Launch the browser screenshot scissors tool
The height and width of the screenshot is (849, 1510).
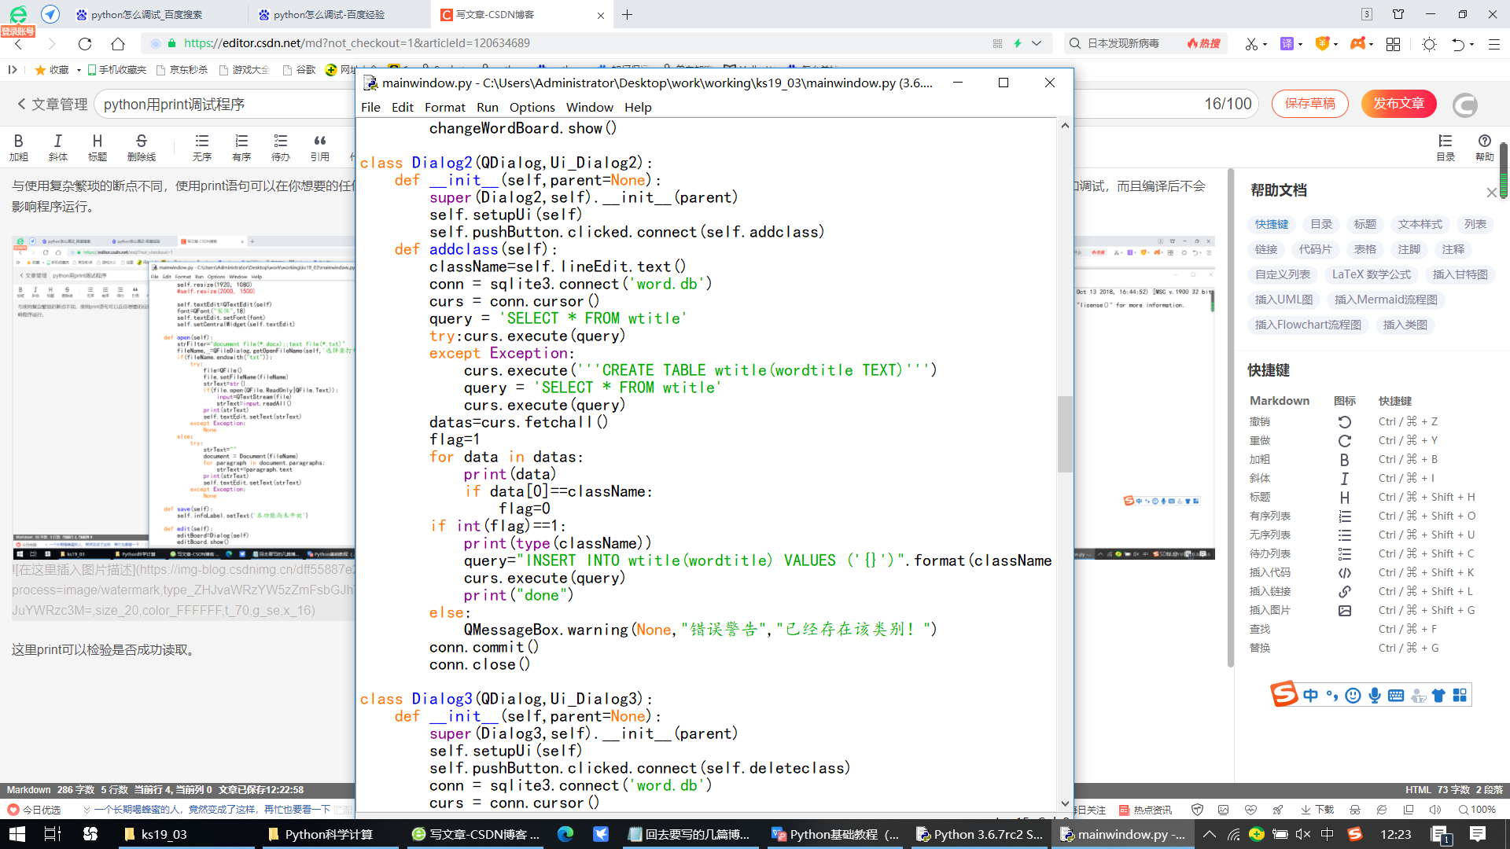point(1250,44)
